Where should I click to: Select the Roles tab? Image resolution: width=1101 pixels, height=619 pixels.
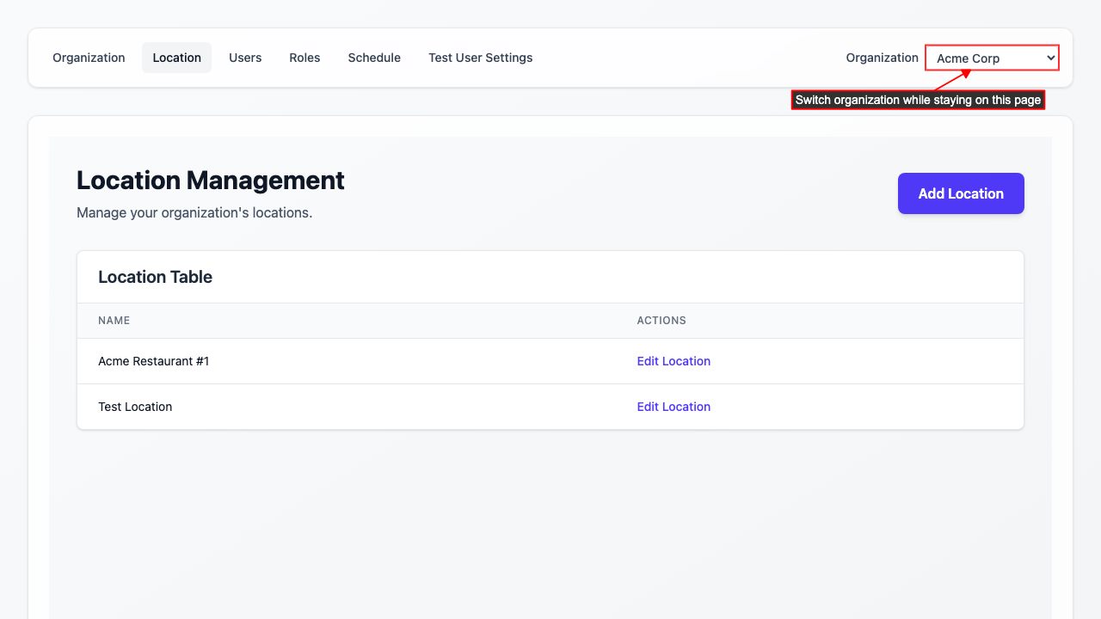click(x=304, y=58)
